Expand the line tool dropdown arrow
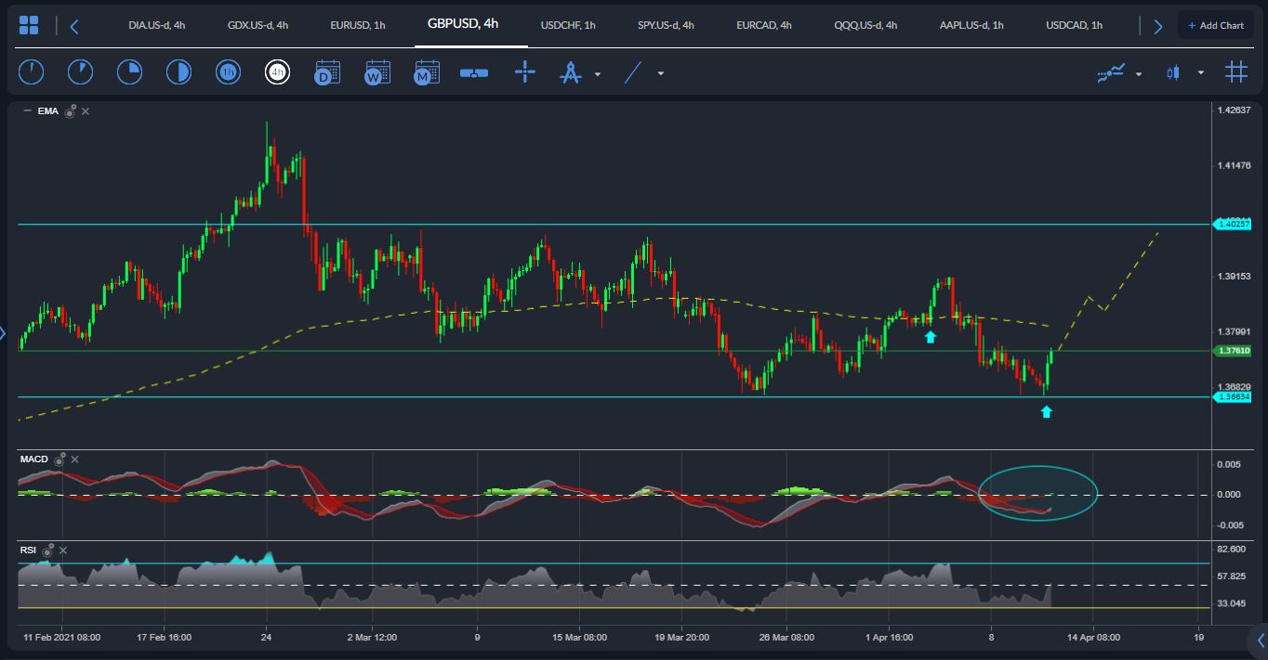 click(661, 73)
